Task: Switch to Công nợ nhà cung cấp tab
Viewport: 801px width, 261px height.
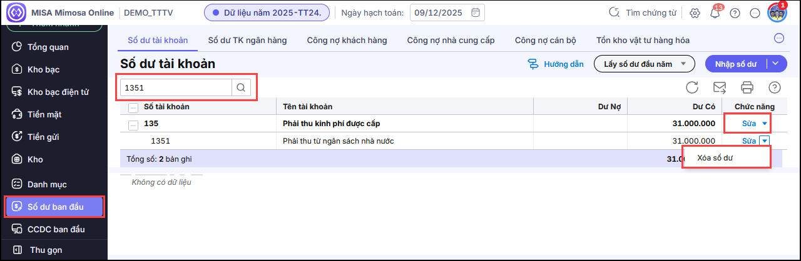Action: [451, 40]
